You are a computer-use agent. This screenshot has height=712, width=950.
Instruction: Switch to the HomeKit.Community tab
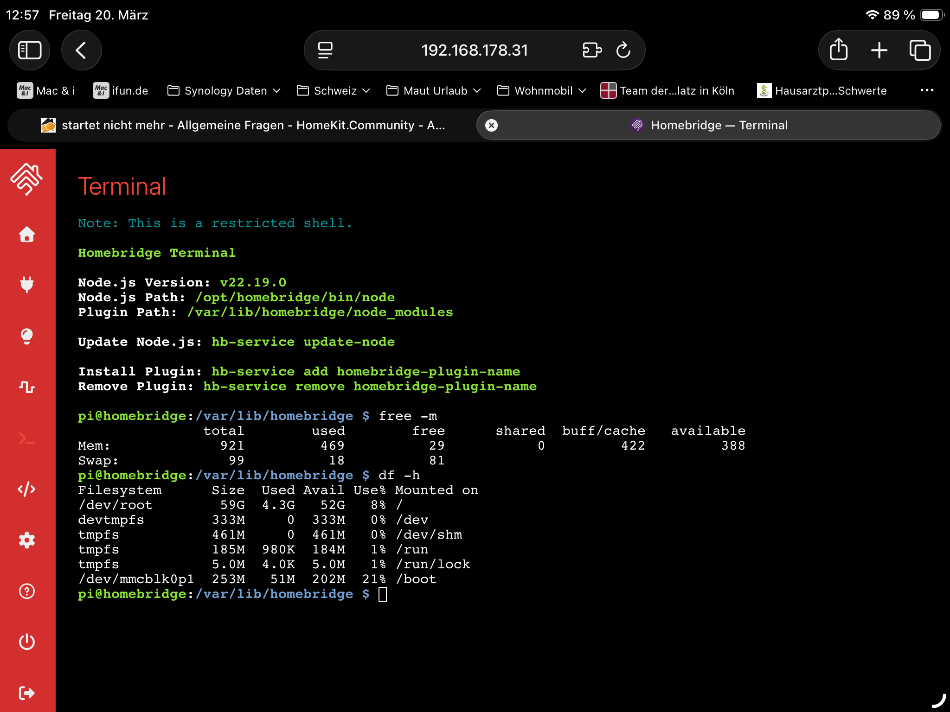pos(243,125)
